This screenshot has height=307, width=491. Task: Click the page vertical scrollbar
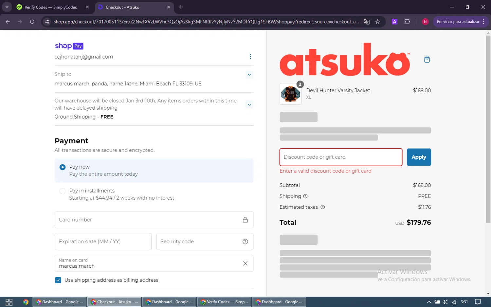[488, 129]
